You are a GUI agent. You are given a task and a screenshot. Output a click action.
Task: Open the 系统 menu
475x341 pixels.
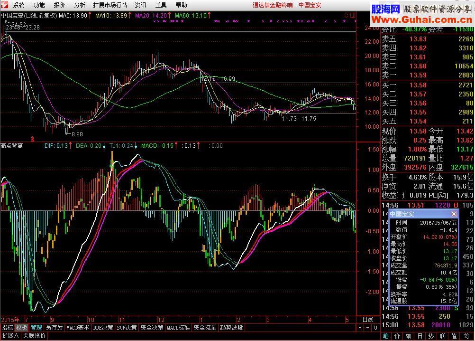click(x=19, y=5)
